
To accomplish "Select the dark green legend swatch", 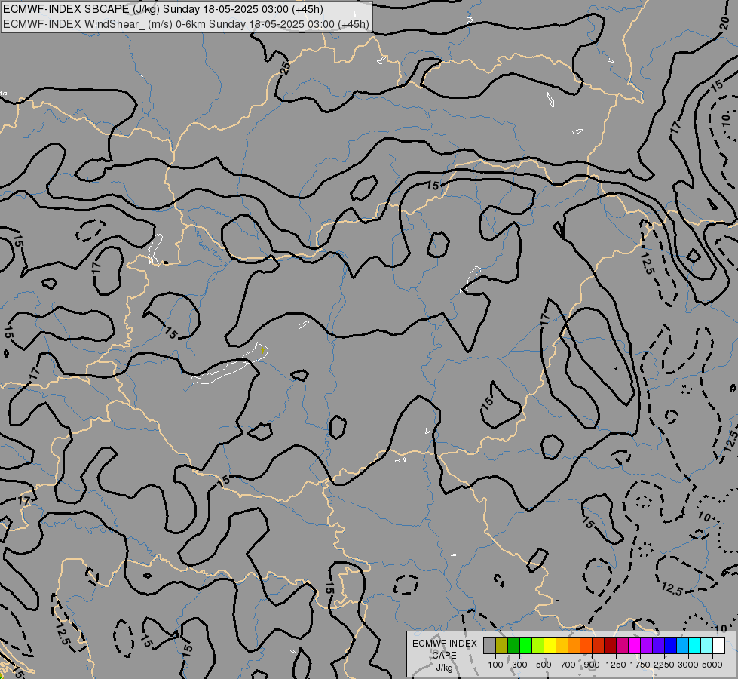I will click(513, 645).
